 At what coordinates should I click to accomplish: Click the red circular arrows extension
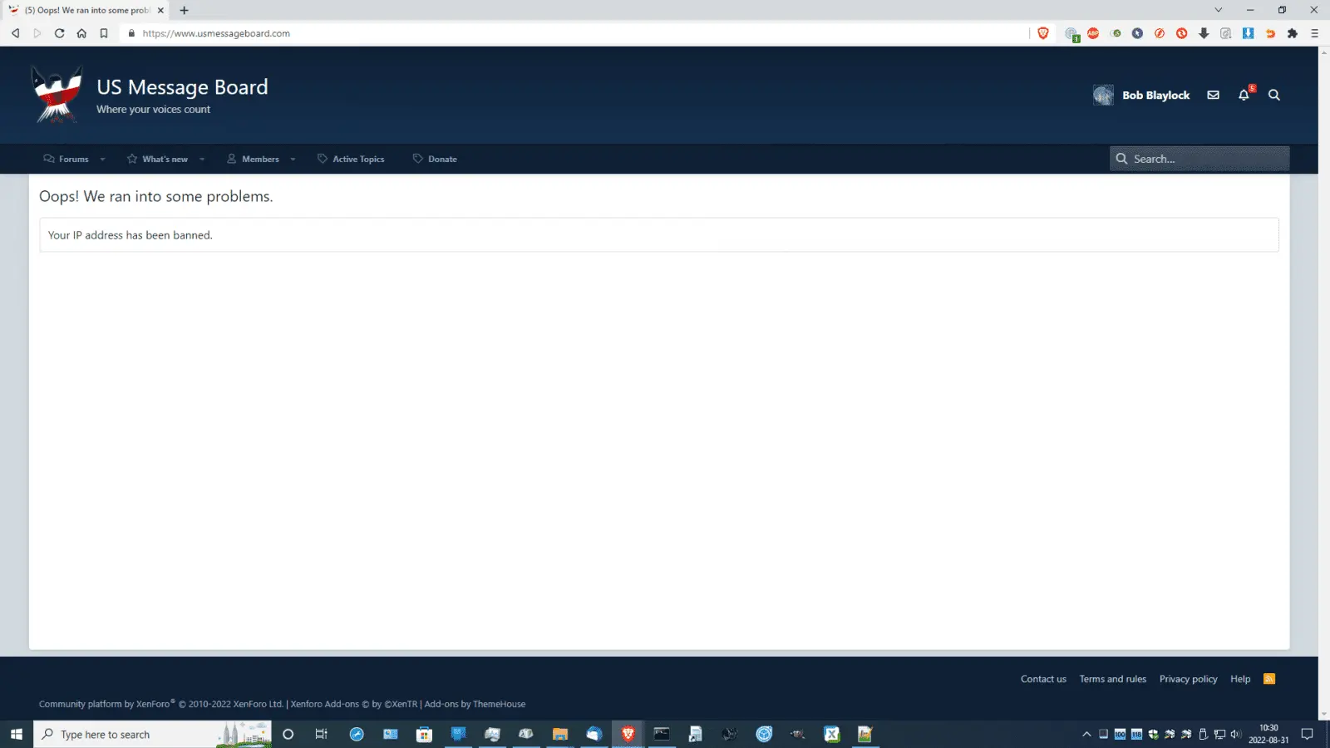1181,33
